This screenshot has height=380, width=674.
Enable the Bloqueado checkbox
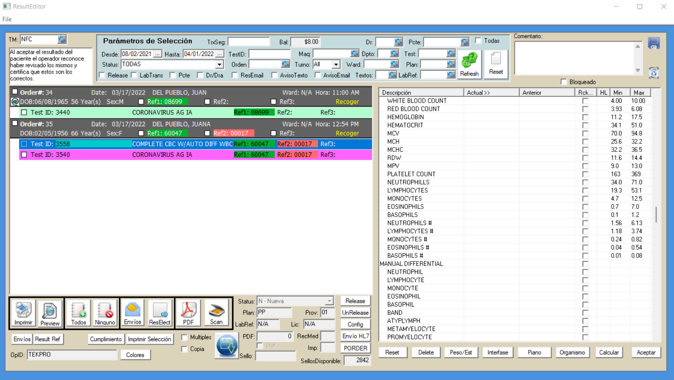564,82
